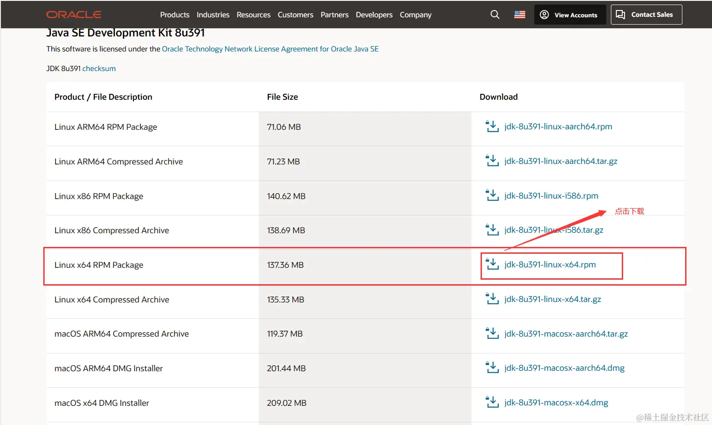Open the JDK 8u391 checksum link
This screenshot has height=425, width=712.
click(99, 68)
